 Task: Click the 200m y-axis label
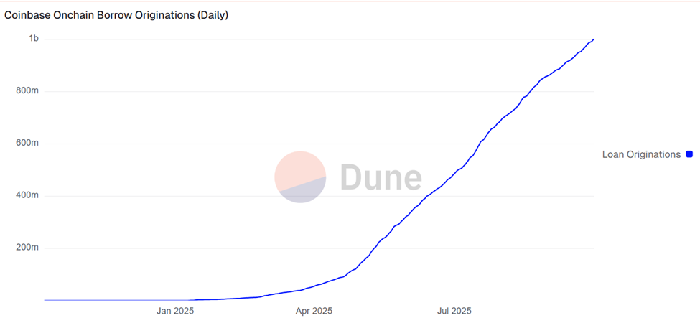[29, 248]
